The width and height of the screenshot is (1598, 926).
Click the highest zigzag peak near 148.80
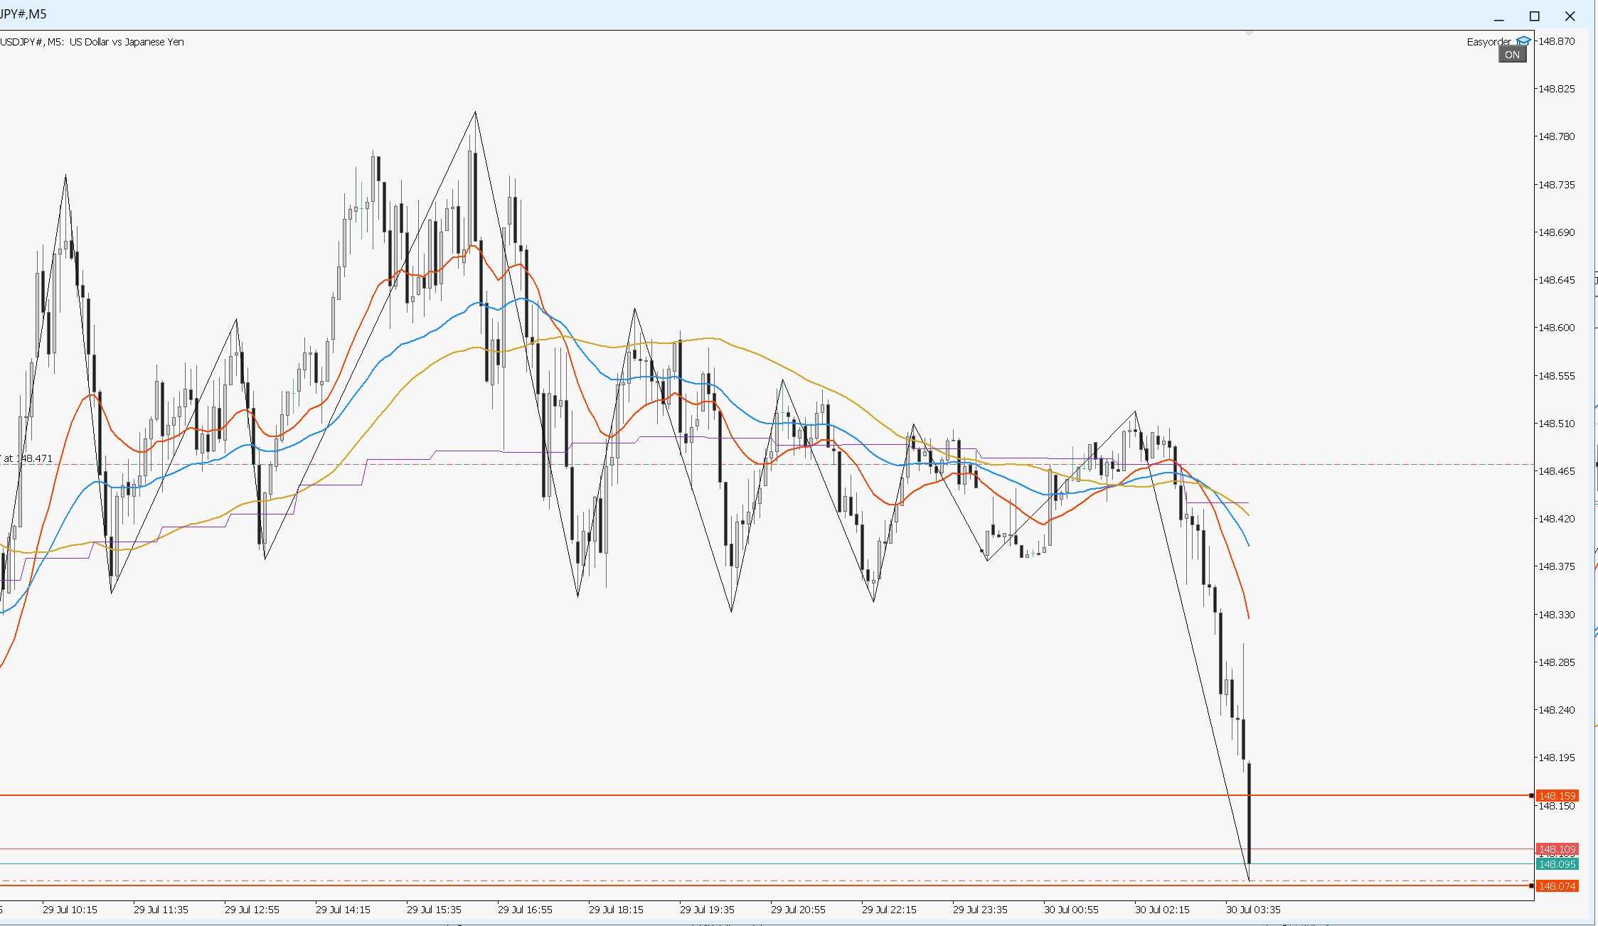[475, 112]
